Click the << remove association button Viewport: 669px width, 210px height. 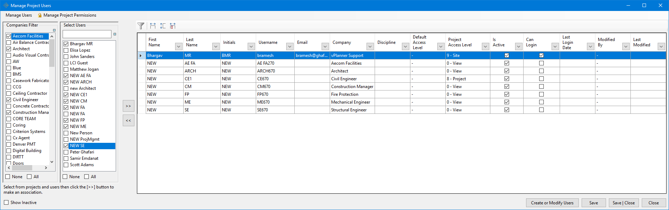[128, 121]
